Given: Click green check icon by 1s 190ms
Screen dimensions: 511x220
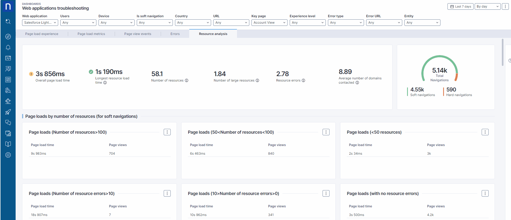Looking at the screenshot, I should point(91,72).
